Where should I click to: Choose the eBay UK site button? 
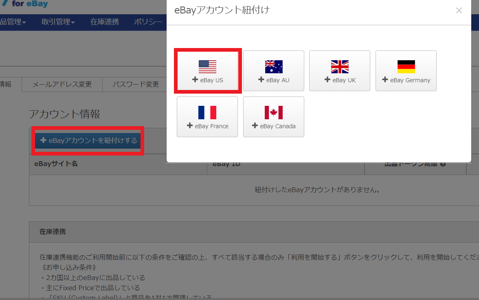[340, 71]
